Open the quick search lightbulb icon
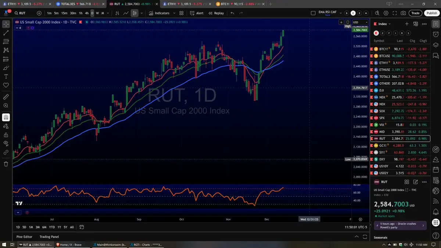The height and width of the screenshot is (248, 441). coord(377,13)
